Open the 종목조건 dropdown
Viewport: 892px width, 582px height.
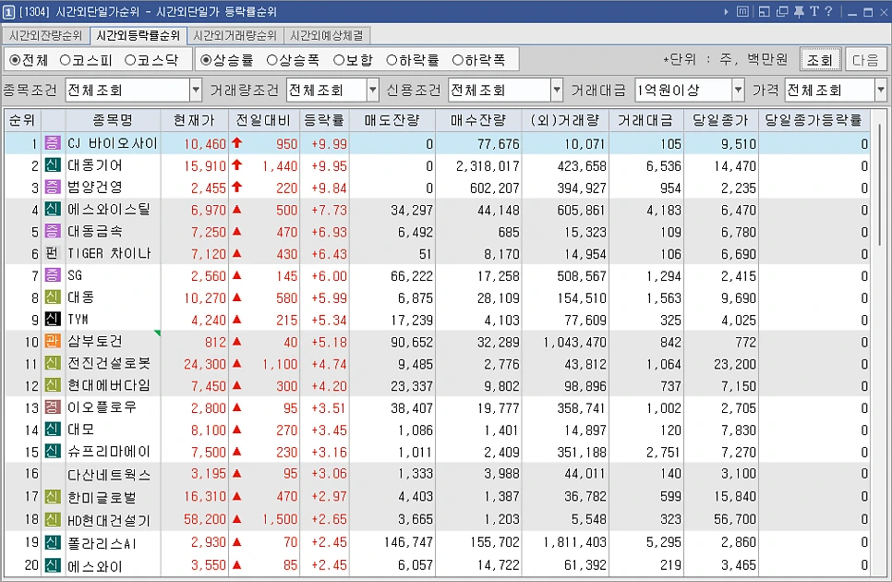pos(196,90)
